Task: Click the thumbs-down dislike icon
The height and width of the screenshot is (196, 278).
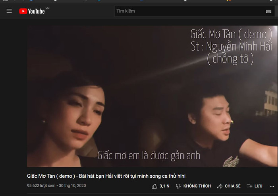Action: 178,186
